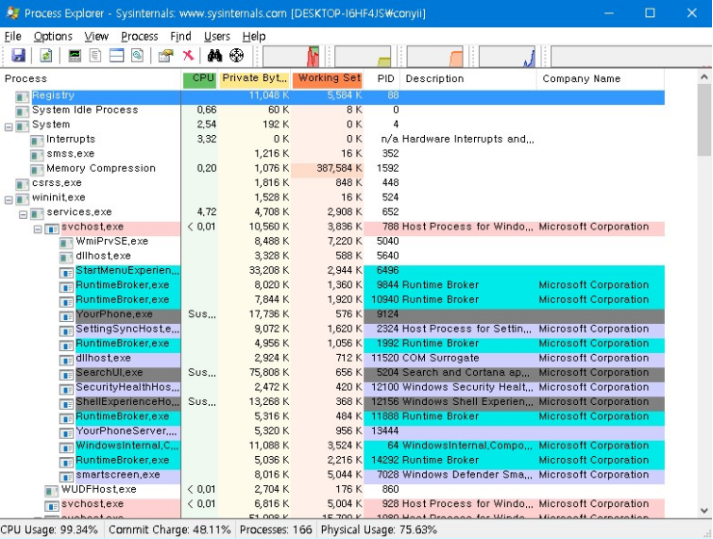Screen dimensions: 713x539
Task: Click the Show Process Tree toolbar icon
Action: [95, 56]
